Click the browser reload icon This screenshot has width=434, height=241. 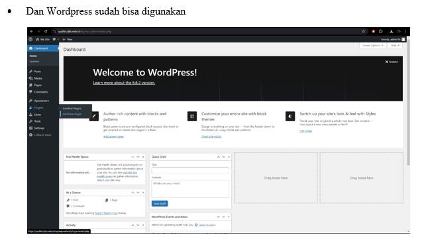[46, 32]
